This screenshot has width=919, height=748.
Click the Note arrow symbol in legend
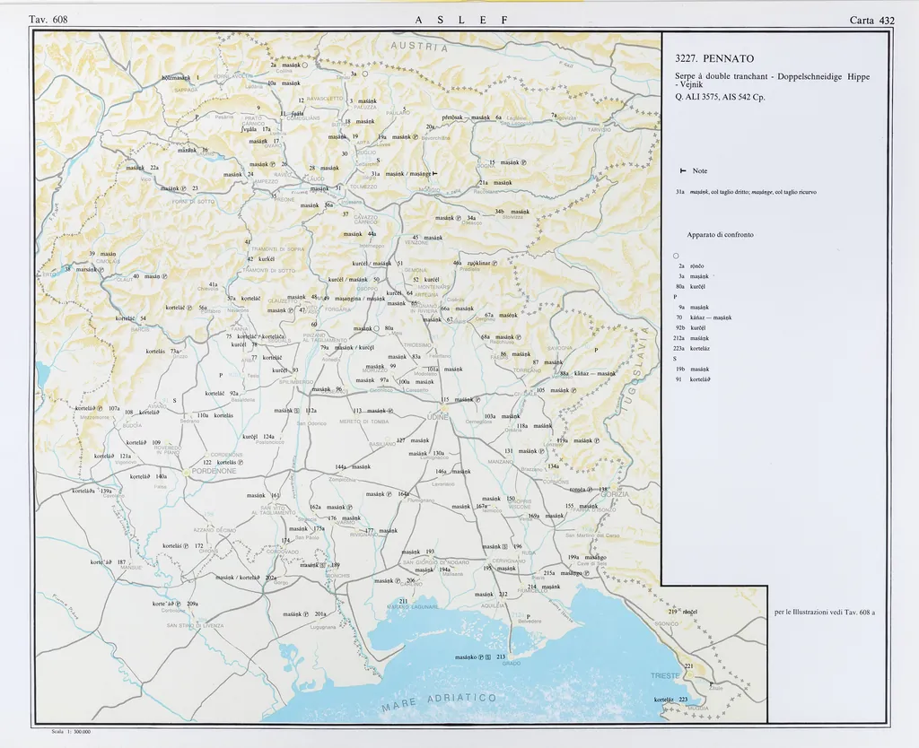683,170
